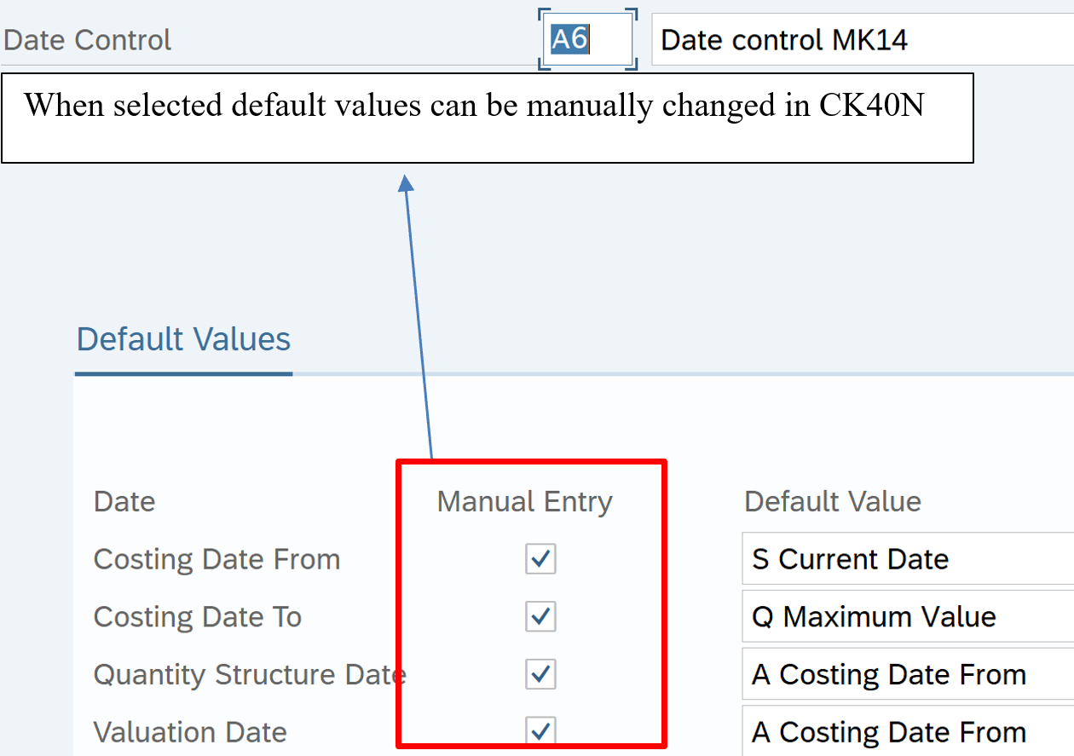Screen dimensions: 1074x756
Task: Click the 'Manual Entry' column header
Action: pyautogui.click(x=524, y=501)
